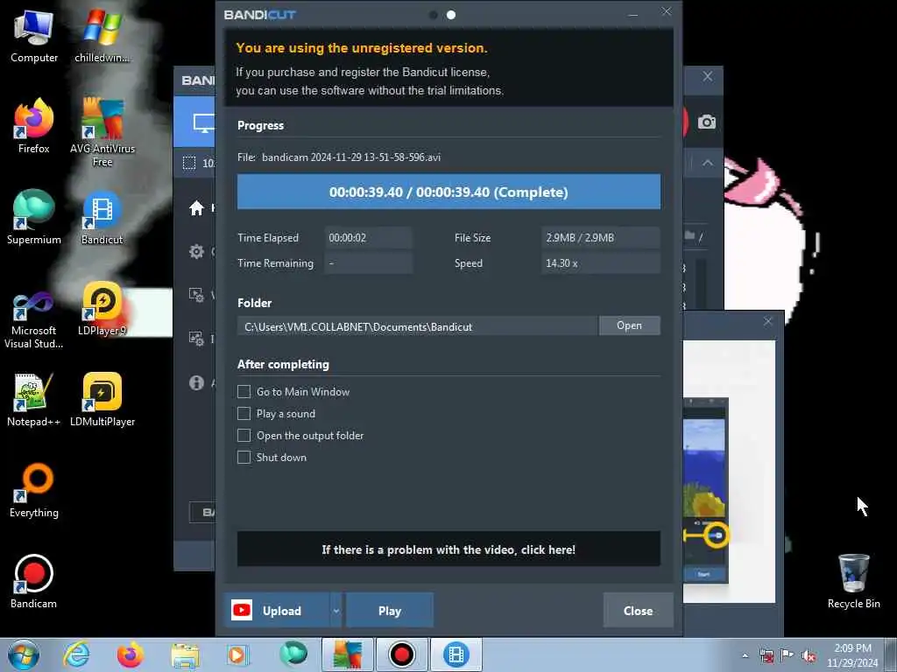
Task: Show hidden system tray icons
Action: pos(745,655)
